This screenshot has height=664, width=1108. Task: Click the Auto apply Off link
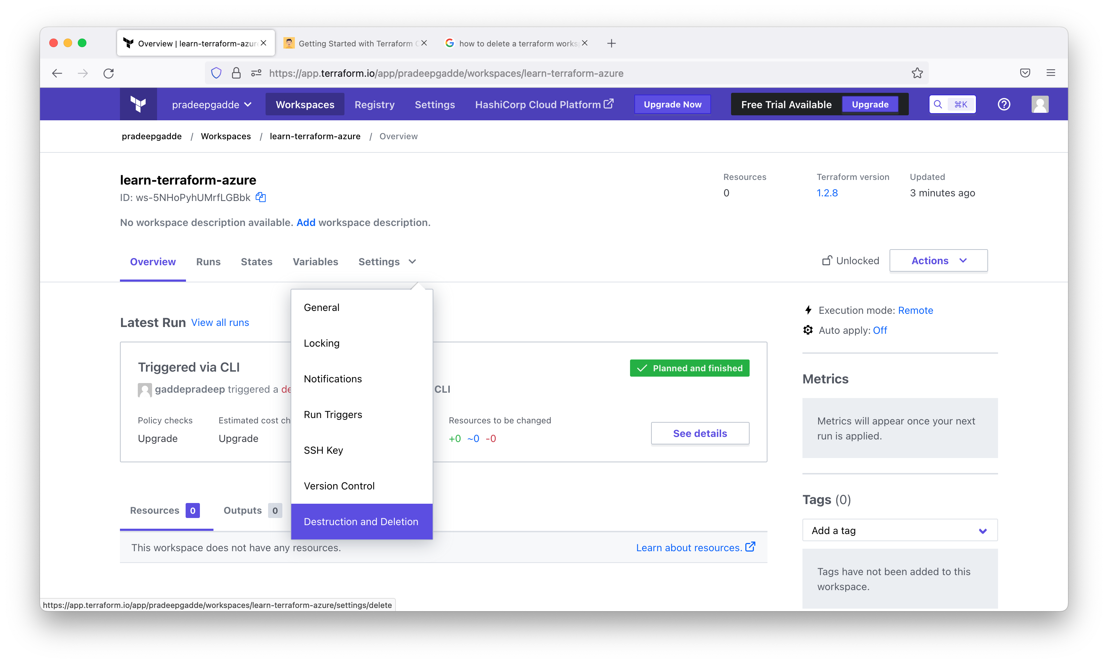tap(880, 330)
